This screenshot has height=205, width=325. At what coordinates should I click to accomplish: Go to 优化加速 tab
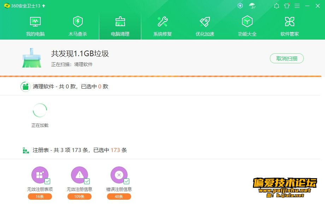point(205,26)
